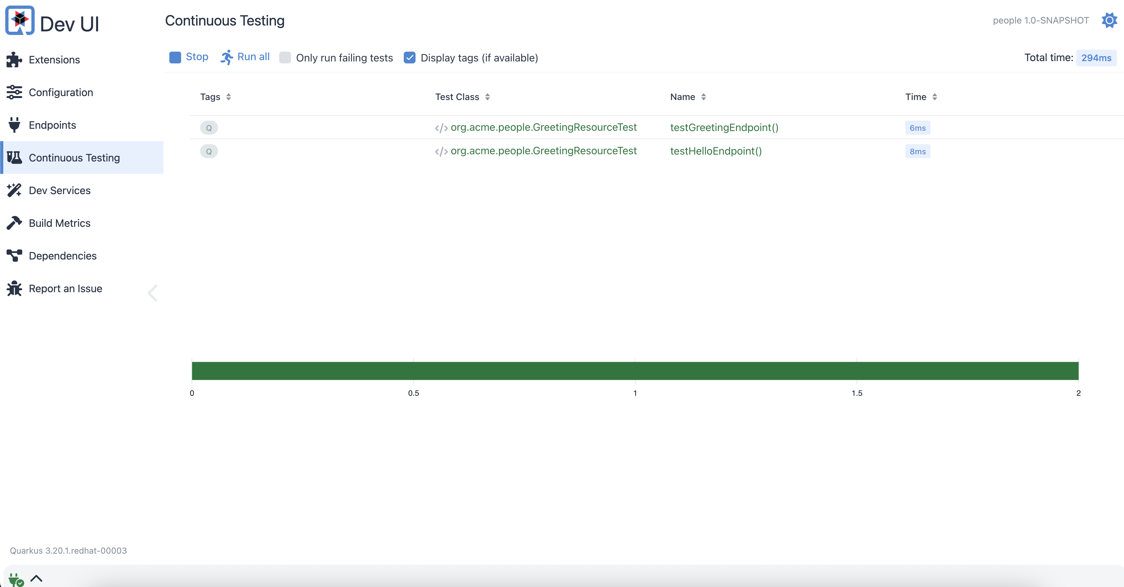This screenshot has width=1124, height=587.
Task: Click the Extensions puzzle piece icon
Action: click(14, 60)
